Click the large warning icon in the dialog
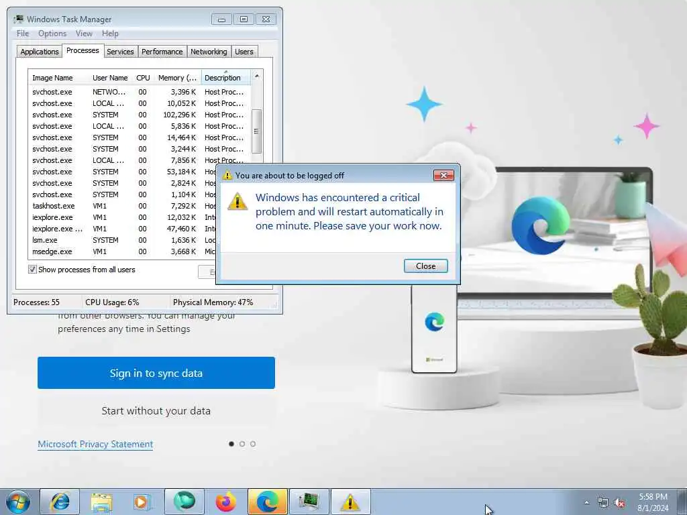This screenshot has height=515, width=687. pyautogui.click(x=237, y=201)
